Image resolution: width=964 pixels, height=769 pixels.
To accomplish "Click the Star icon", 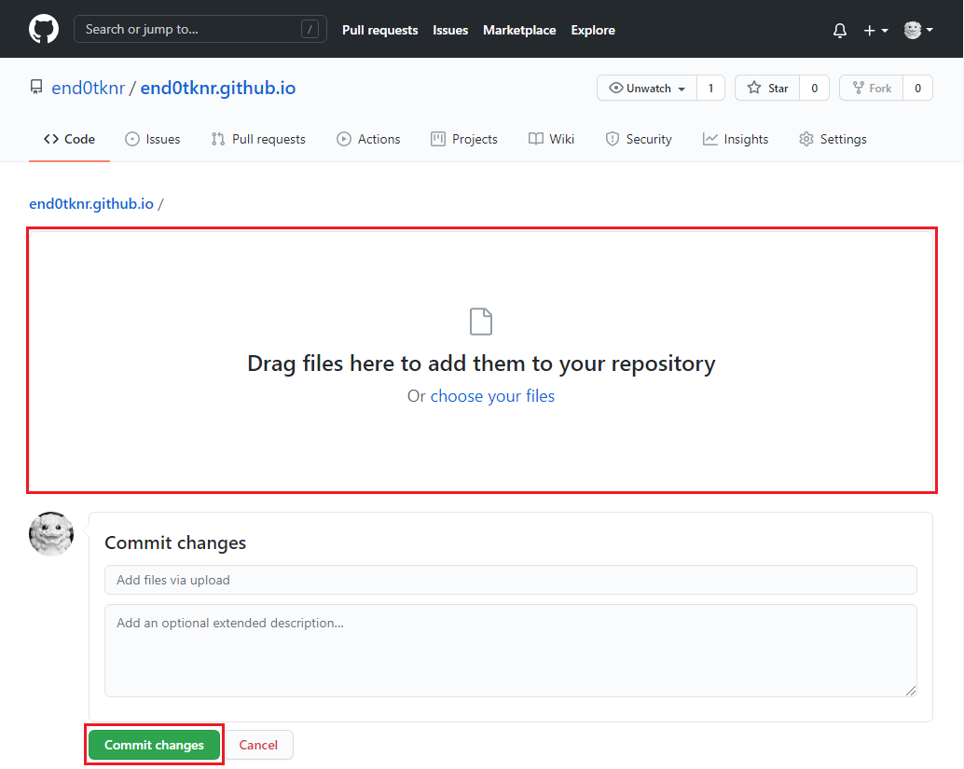I will pos(754,88).
